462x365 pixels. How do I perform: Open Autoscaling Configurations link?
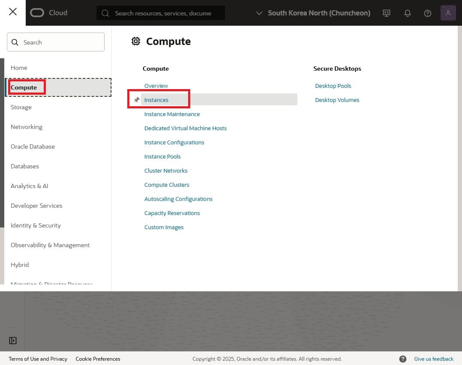(x=178, y=199)
